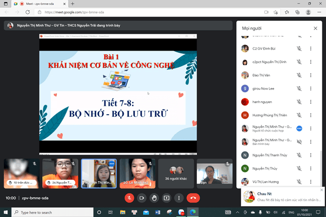The height and width of the screenshot is (217, 326).
Task: Leave the call with red hang-up button
Action: (193, 198)
